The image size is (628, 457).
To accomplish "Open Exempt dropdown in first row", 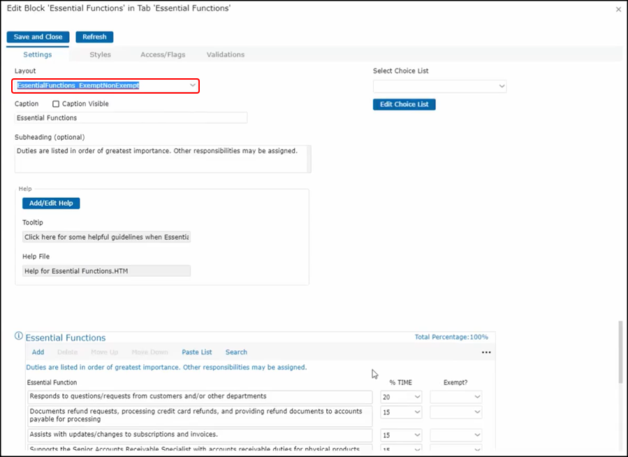I will (x=455, y=397).
